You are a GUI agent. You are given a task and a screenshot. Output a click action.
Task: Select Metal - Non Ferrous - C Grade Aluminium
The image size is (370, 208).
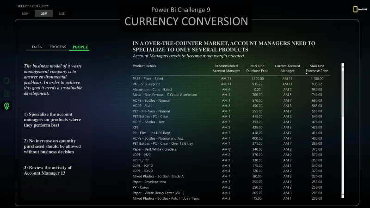coord(230,95)
